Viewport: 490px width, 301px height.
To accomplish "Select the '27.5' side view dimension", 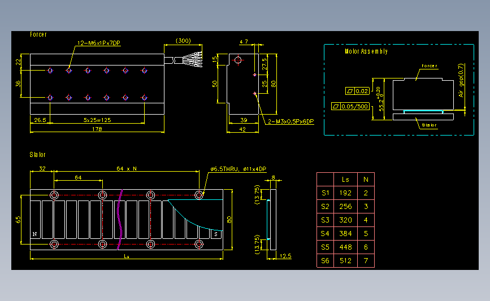I will point(264,64).
